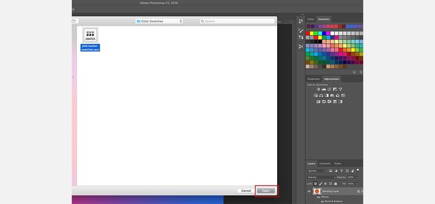Toggle lock all padlock icon
This screenshot has height=204, width=435.
(x=335, y=184)
